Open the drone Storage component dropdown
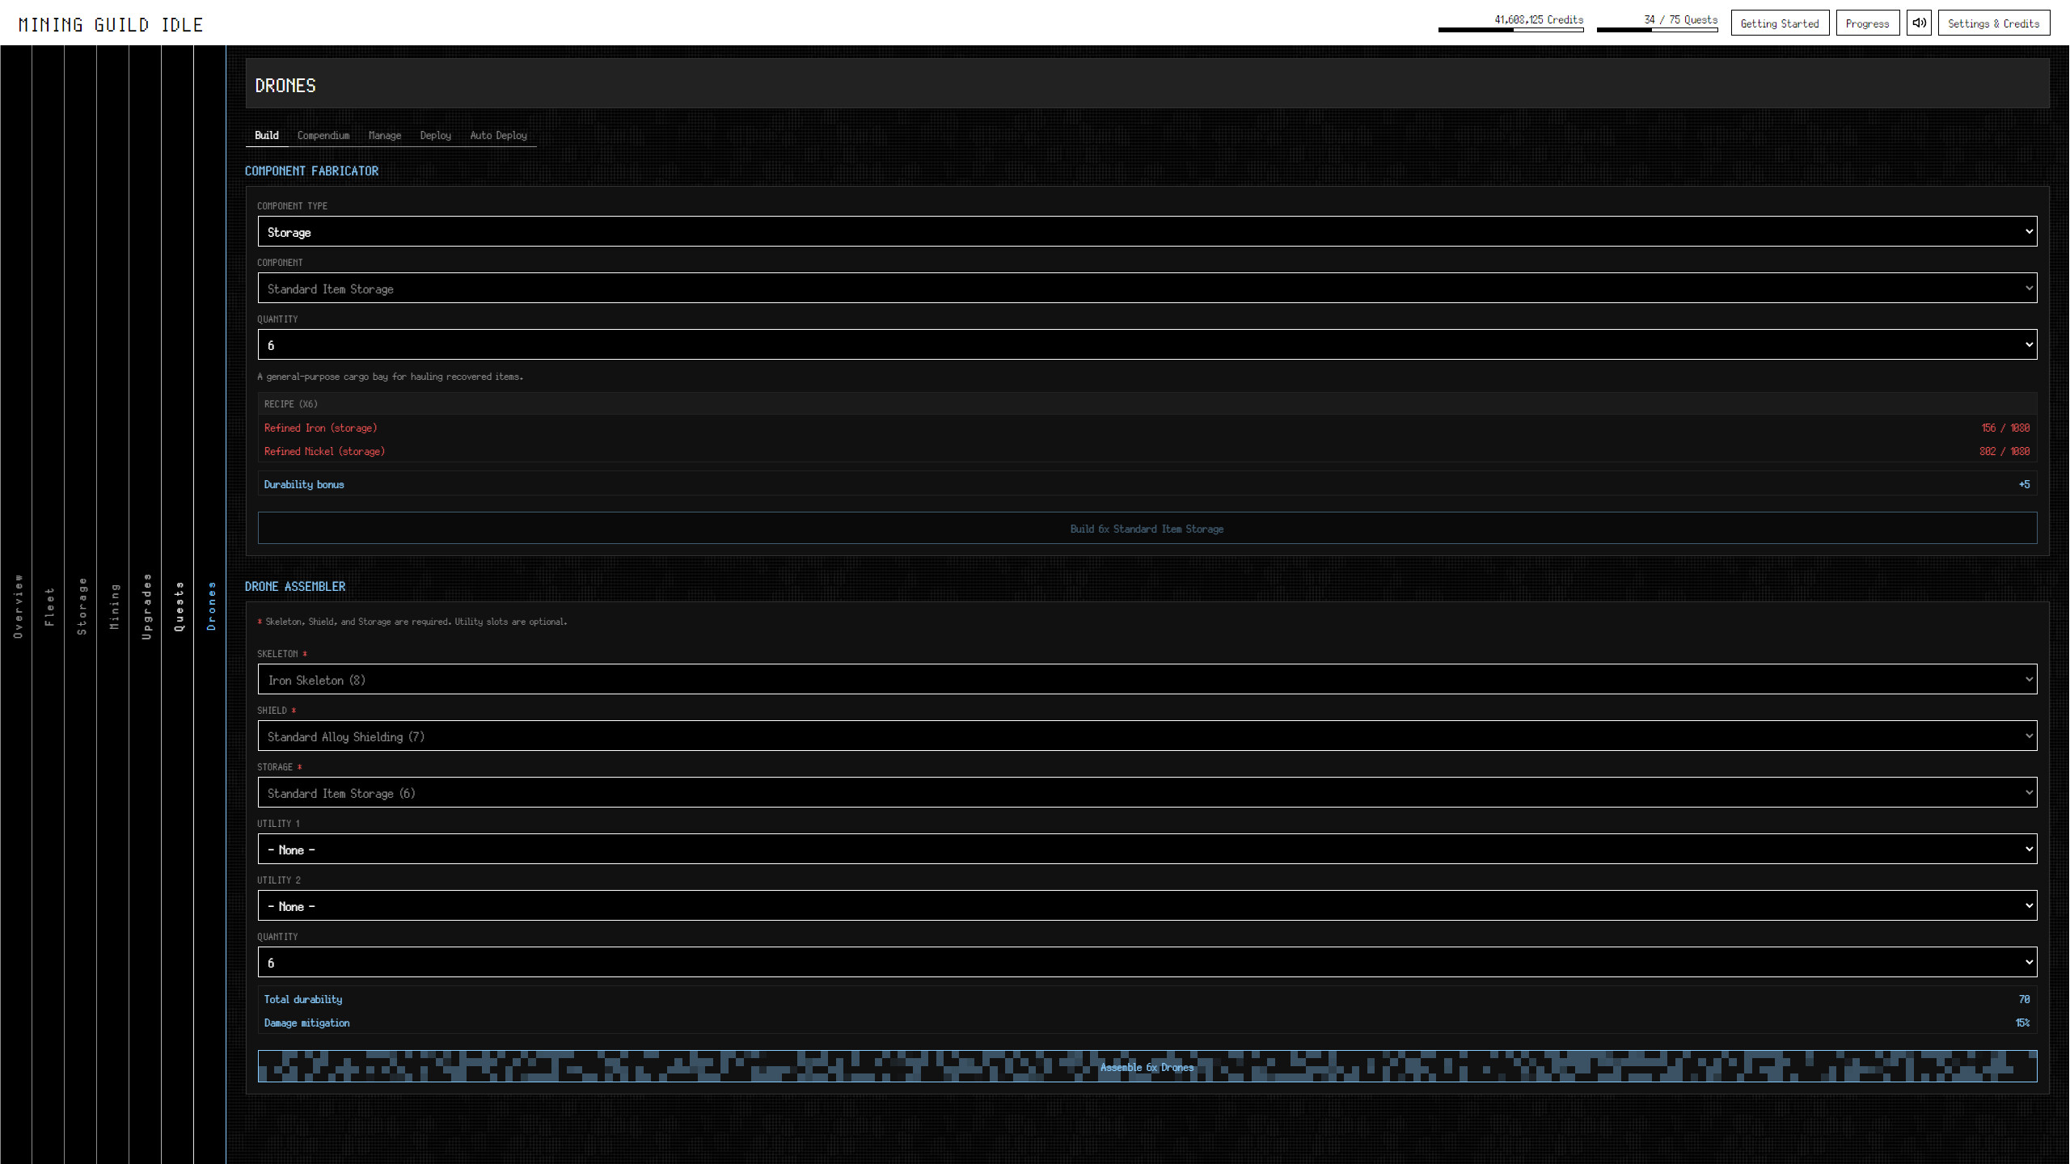This screenshot has width=2070, height=1164. click(1147, 792)
